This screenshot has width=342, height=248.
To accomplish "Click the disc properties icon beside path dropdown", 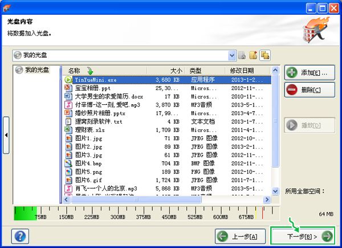I will click(242, 55).
